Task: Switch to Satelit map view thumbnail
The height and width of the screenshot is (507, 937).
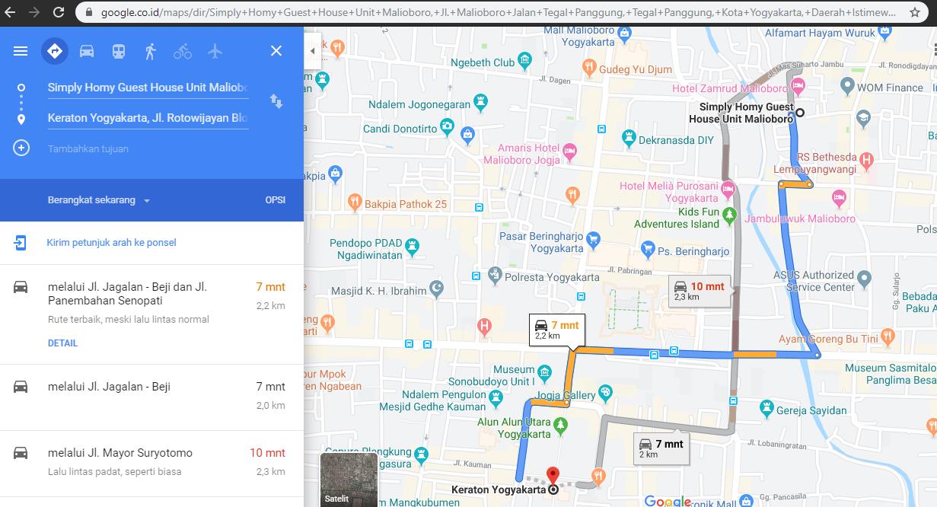Action: coord(349,480)
